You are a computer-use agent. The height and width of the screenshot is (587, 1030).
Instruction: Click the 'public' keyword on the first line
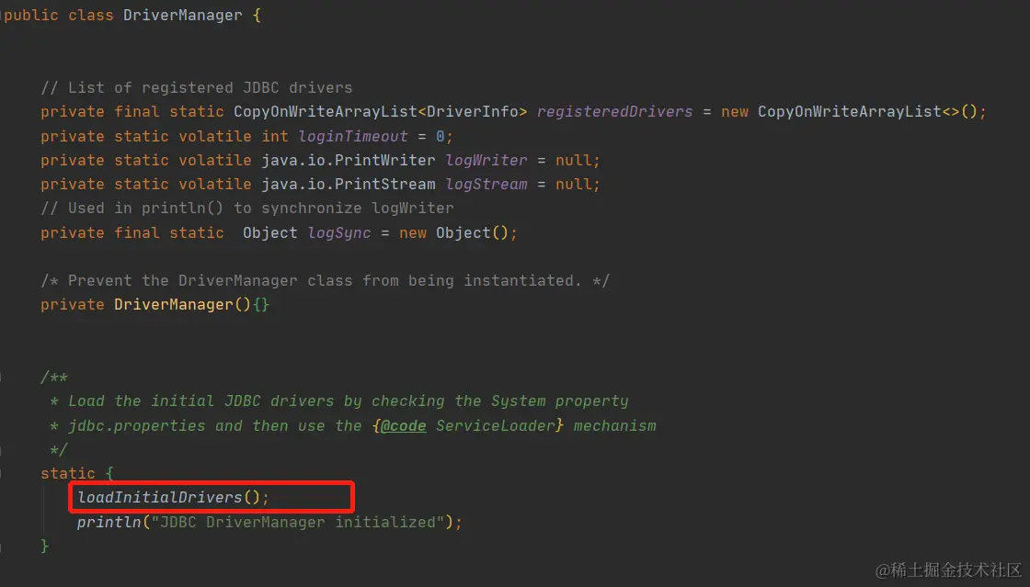coord(31,15)
